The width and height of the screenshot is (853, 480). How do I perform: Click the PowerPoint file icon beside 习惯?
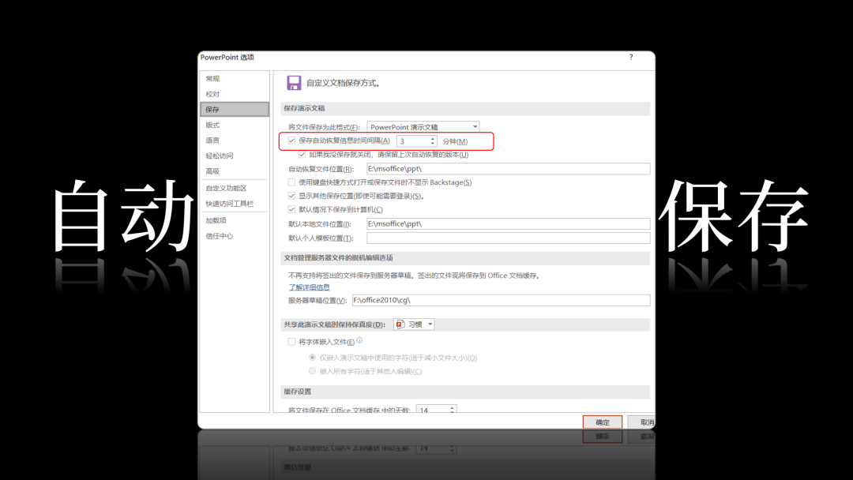point(401,324)
